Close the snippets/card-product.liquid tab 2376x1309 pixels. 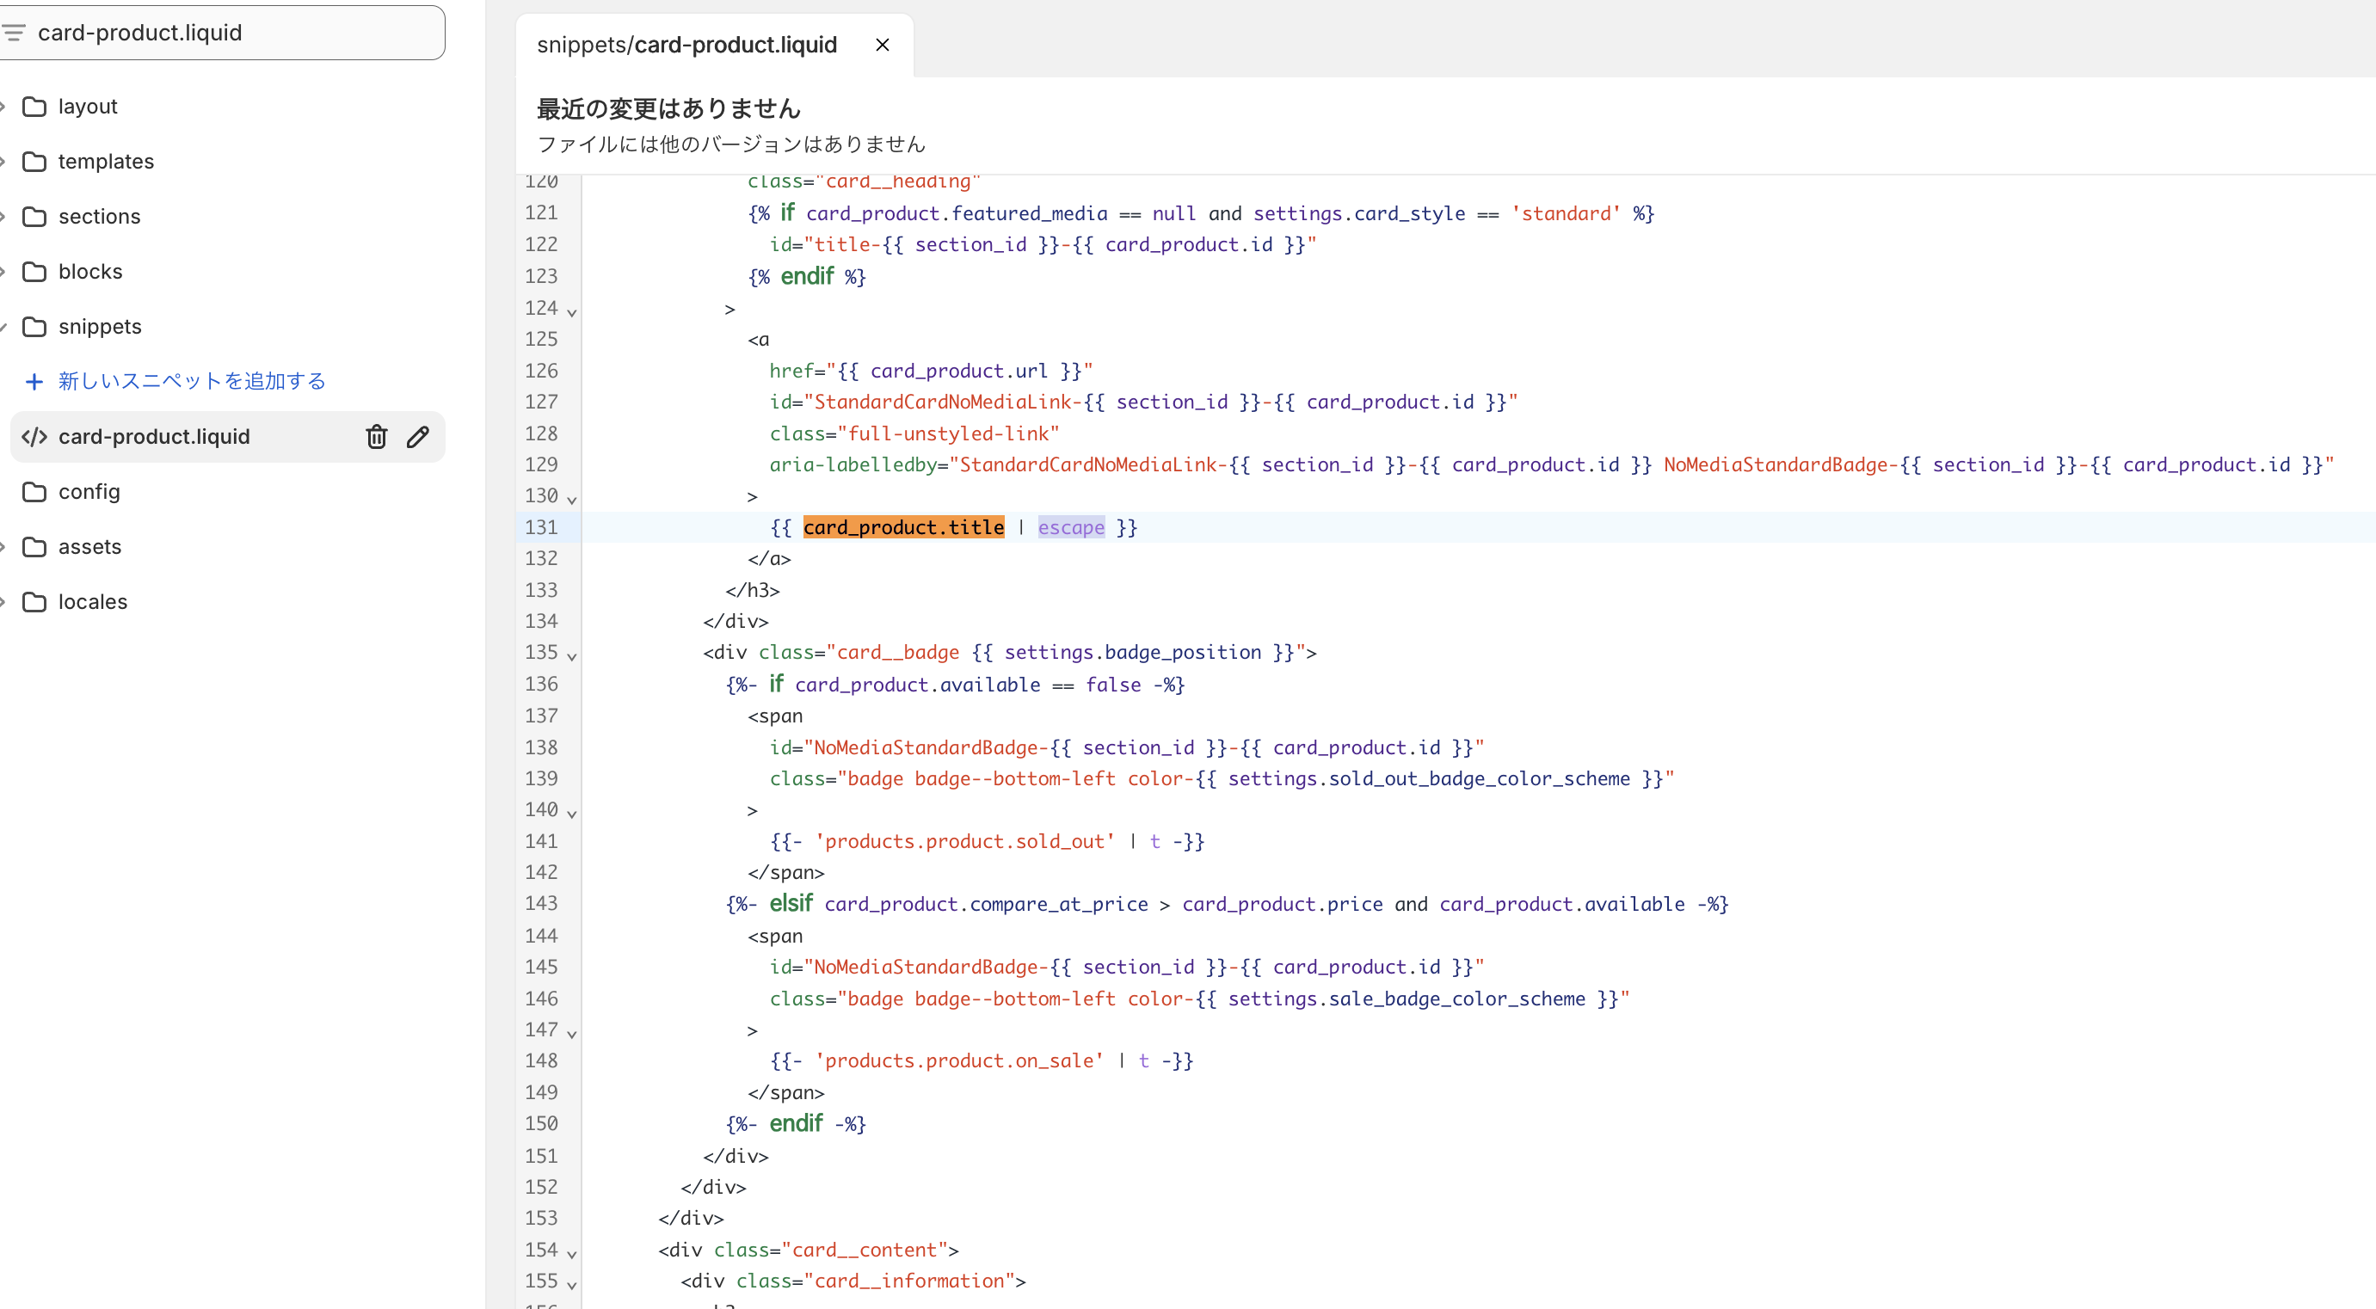[882, 44]
